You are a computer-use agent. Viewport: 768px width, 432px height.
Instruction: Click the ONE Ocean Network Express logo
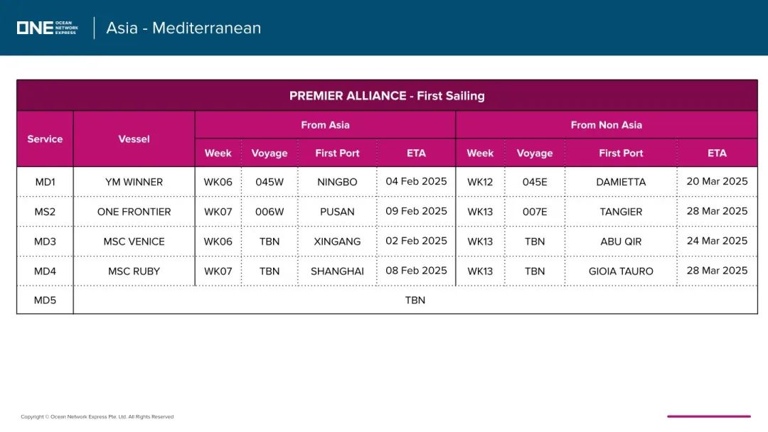tap(47, 28)
